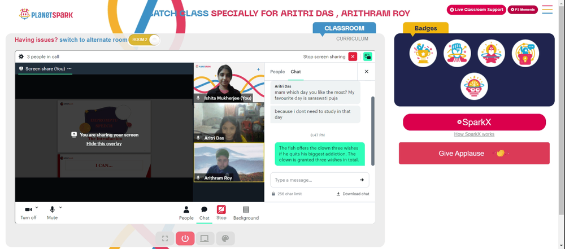Screen dimensions: 565x249
Task: Click Live Classroom Support button
Action: click(x=476, y=10)
